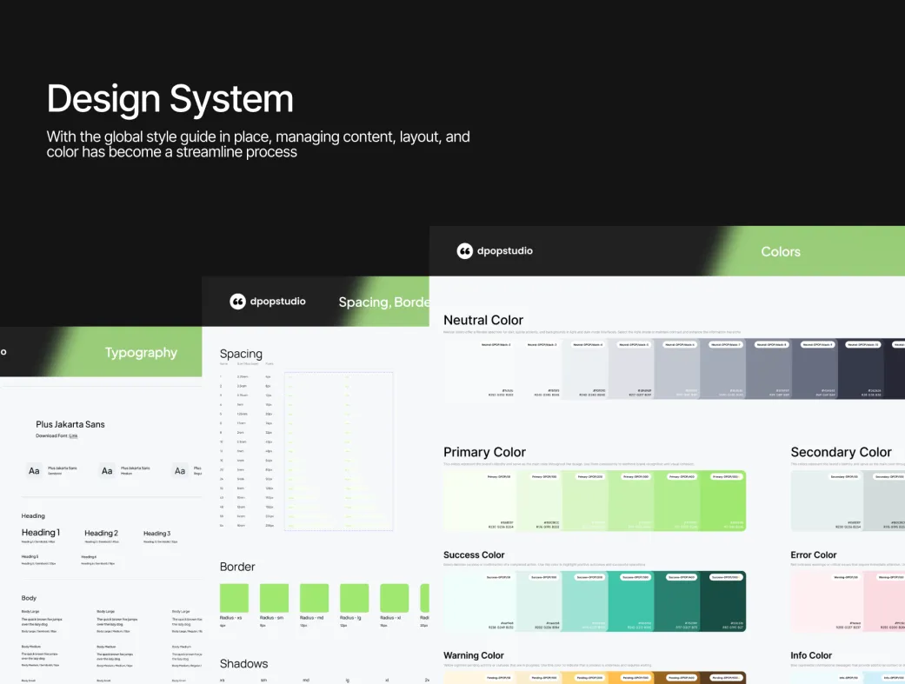
Task: Select the Typography header tab
Action: (141, 353)
